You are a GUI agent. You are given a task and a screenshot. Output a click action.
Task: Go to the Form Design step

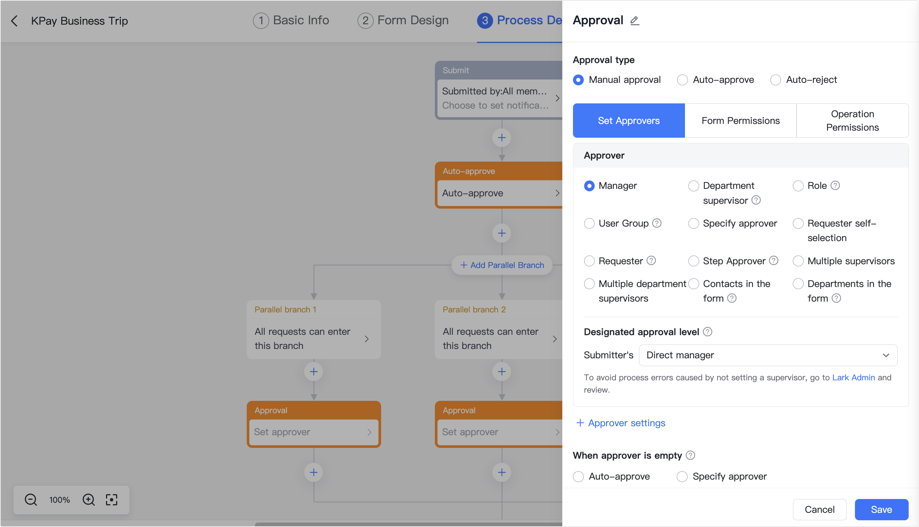pyautogui.click(x=403, y=21)
